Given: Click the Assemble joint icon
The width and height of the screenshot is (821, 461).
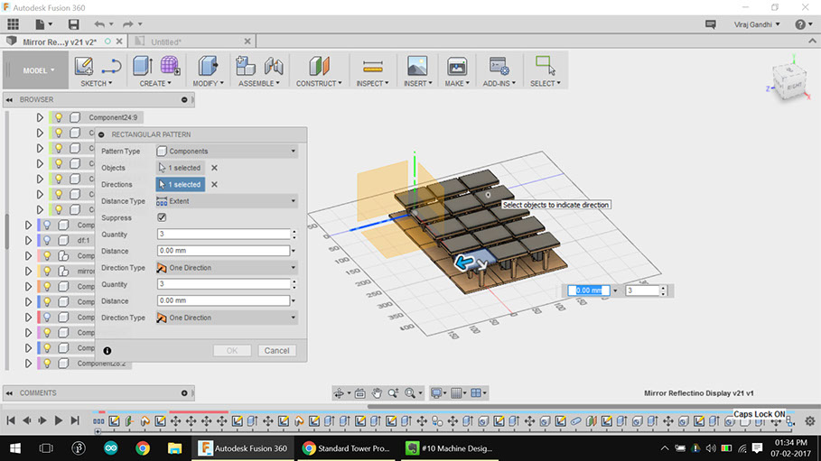Looking at the screenshot, I should pyautogui.click(x=274, y=66).
